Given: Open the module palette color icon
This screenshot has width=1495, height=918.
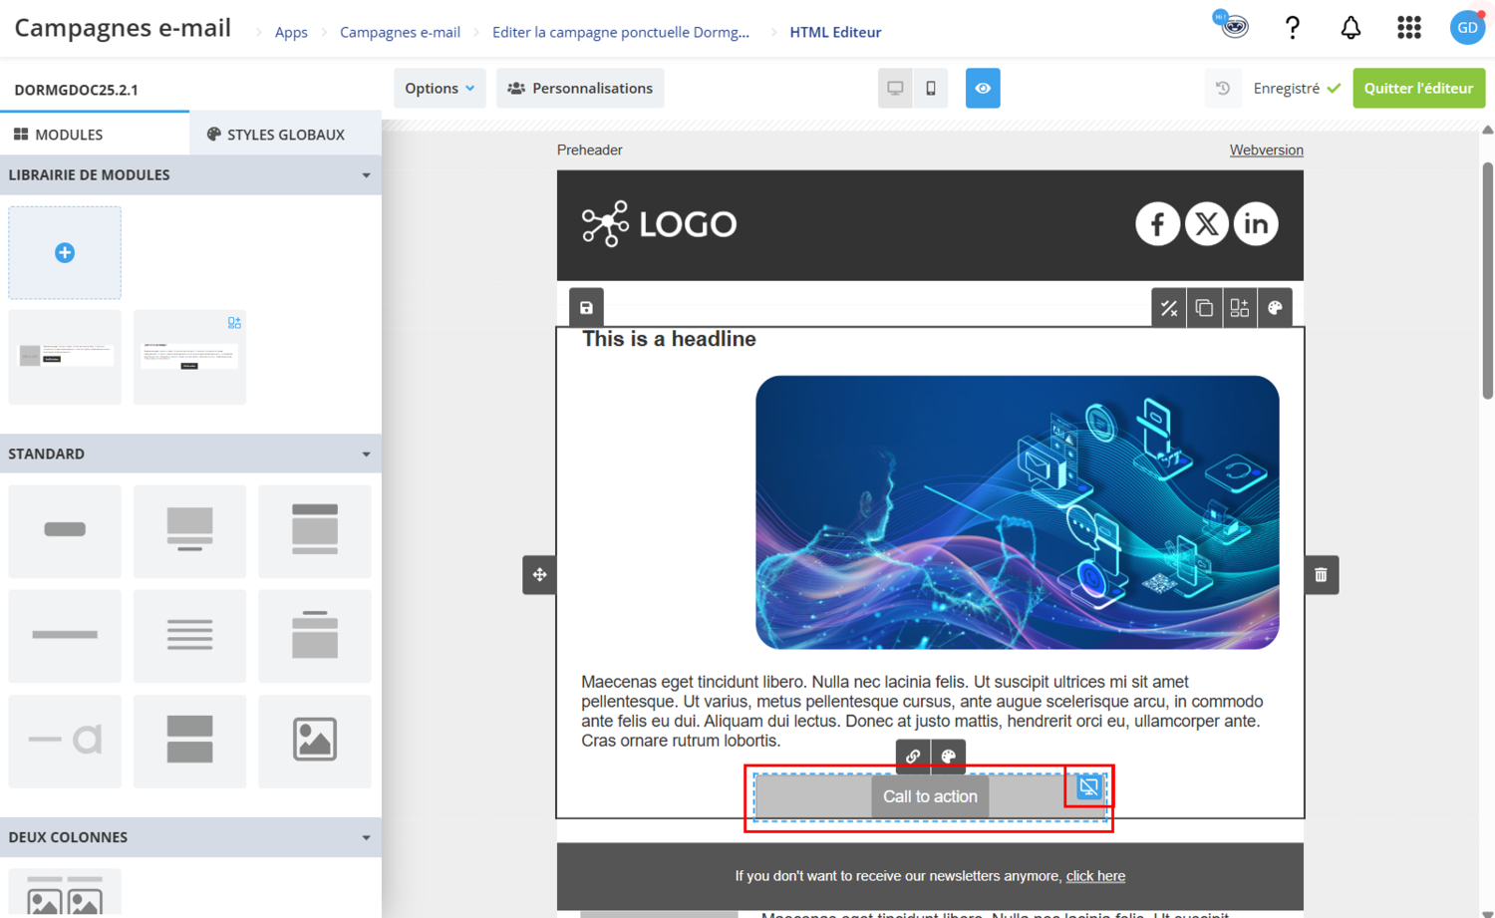Looking at the screenshot, I should (x=1275, y=308).
